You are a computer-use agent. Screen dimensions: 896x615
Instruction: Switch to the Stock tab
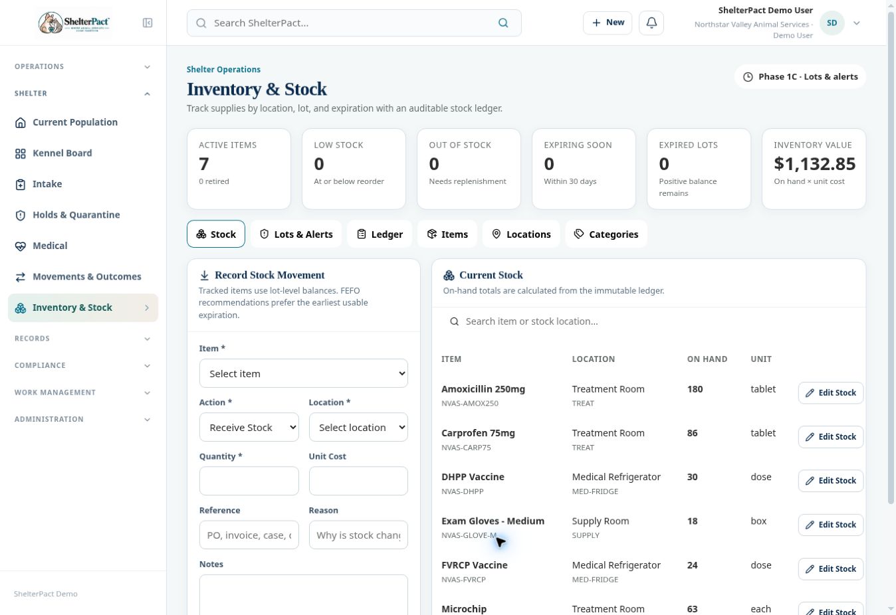pos(216,234)
